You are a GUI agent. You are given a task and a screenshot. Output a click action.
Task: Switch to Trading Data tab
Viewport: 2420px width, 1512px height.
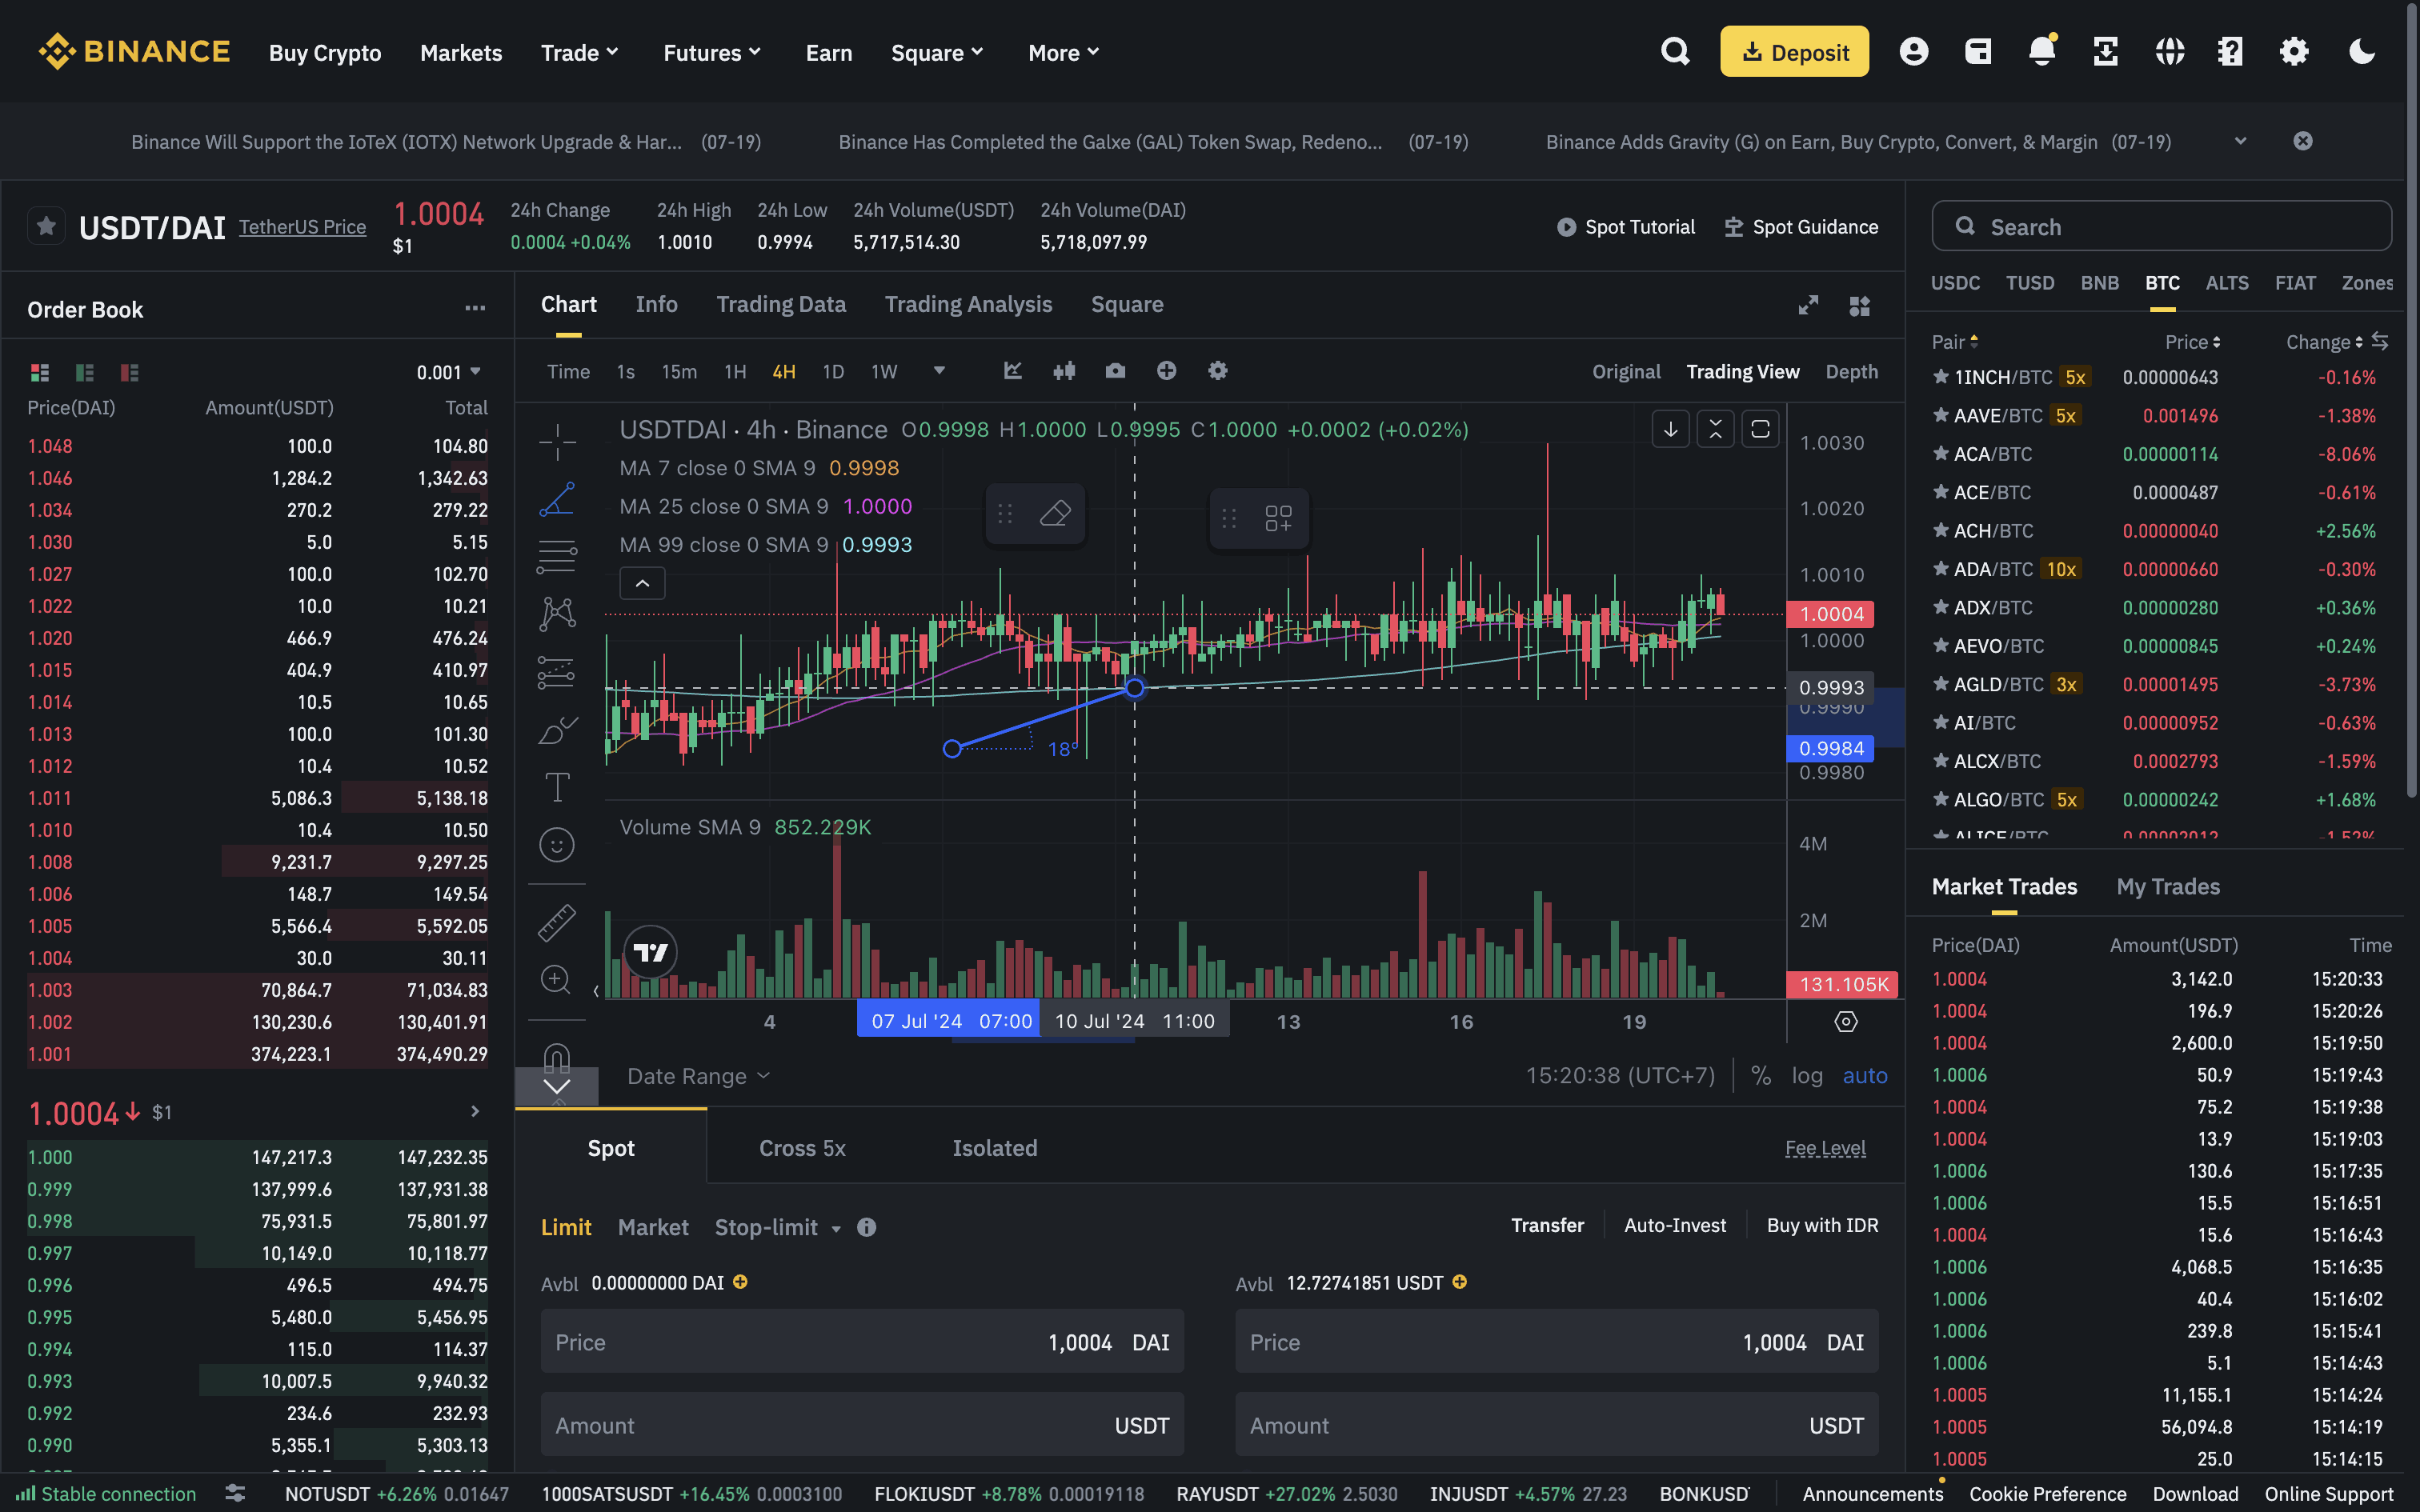click(x=781, y=304)
